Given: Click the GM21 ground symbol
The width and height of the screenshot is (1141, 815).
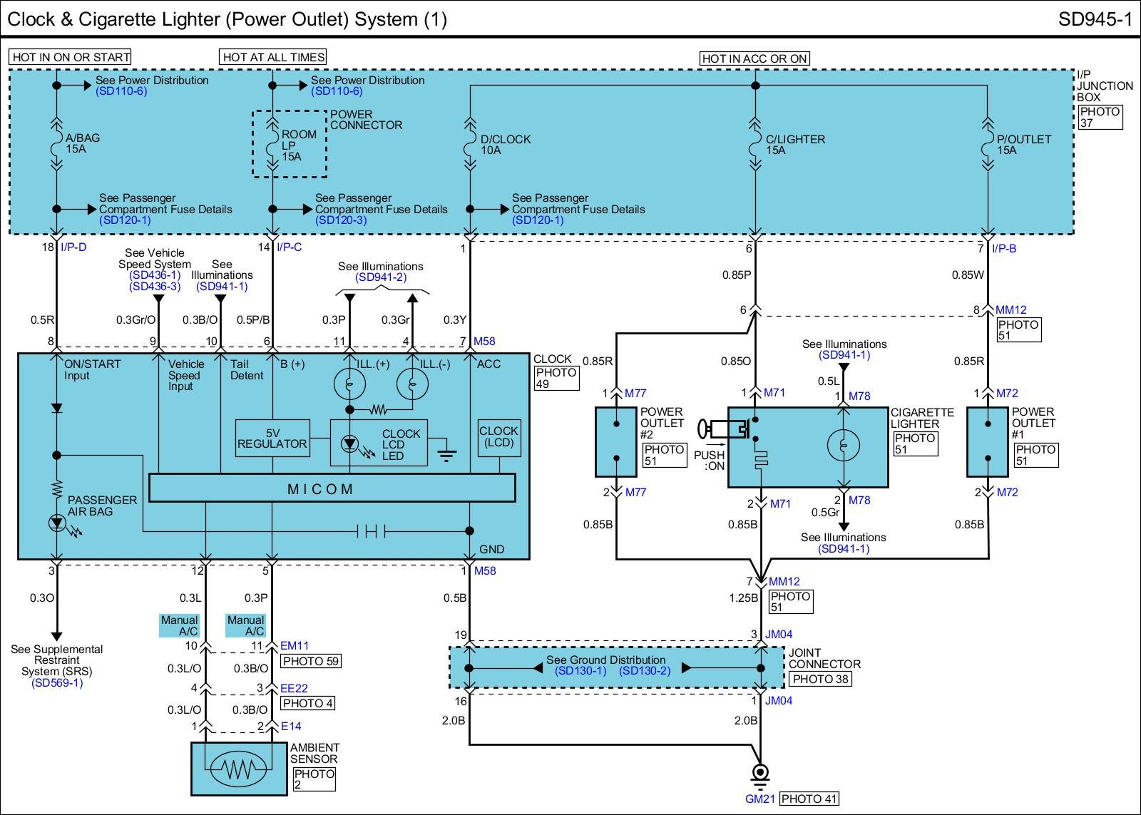Looking at the screenshot, I should [x=761, y=776].
